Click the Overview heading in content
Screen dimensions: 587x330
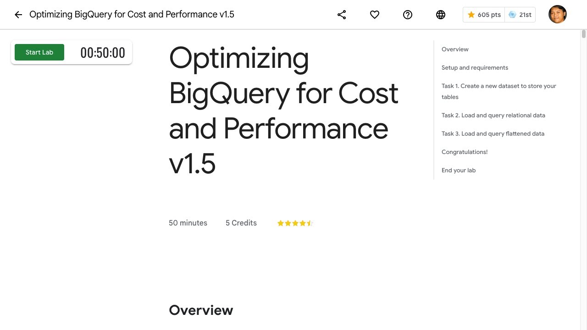pyautogui.click(x=201, y=310)
